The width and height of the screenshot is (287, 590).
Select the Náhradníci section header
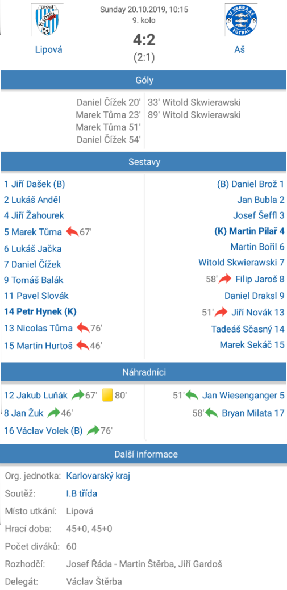click(x=144, y=372)
